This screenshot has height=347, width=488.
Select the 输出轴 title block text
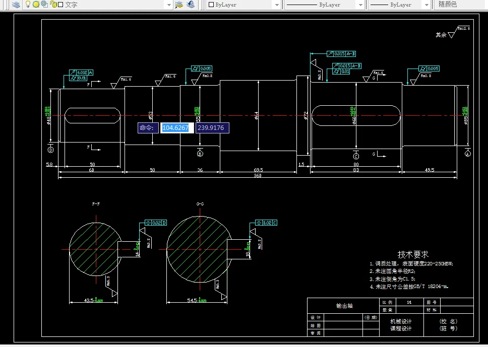point(344,306)
